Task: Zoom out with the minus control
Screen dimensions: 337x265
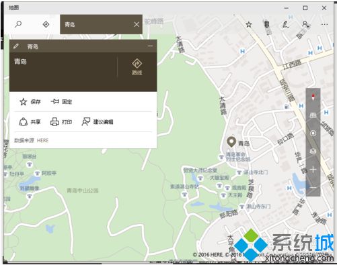Action: tap(313, 188)
